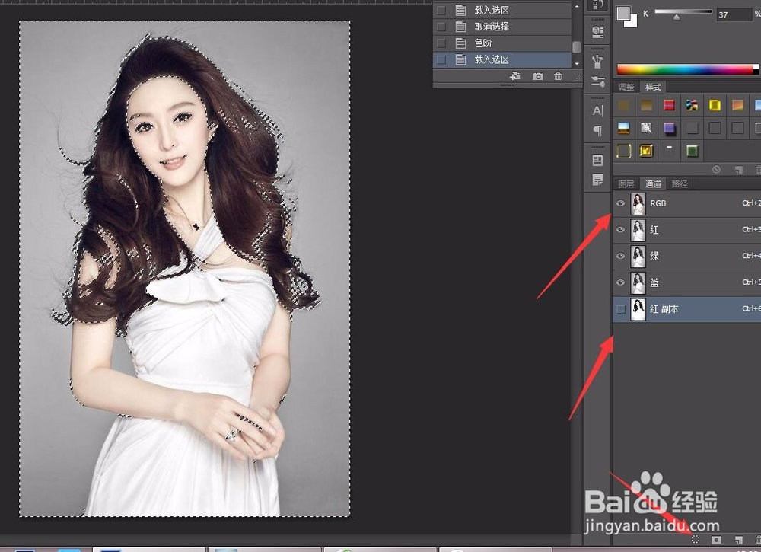
Task: Open the panel icon below the Paragraph icon
Action: [x=598, y=160]
